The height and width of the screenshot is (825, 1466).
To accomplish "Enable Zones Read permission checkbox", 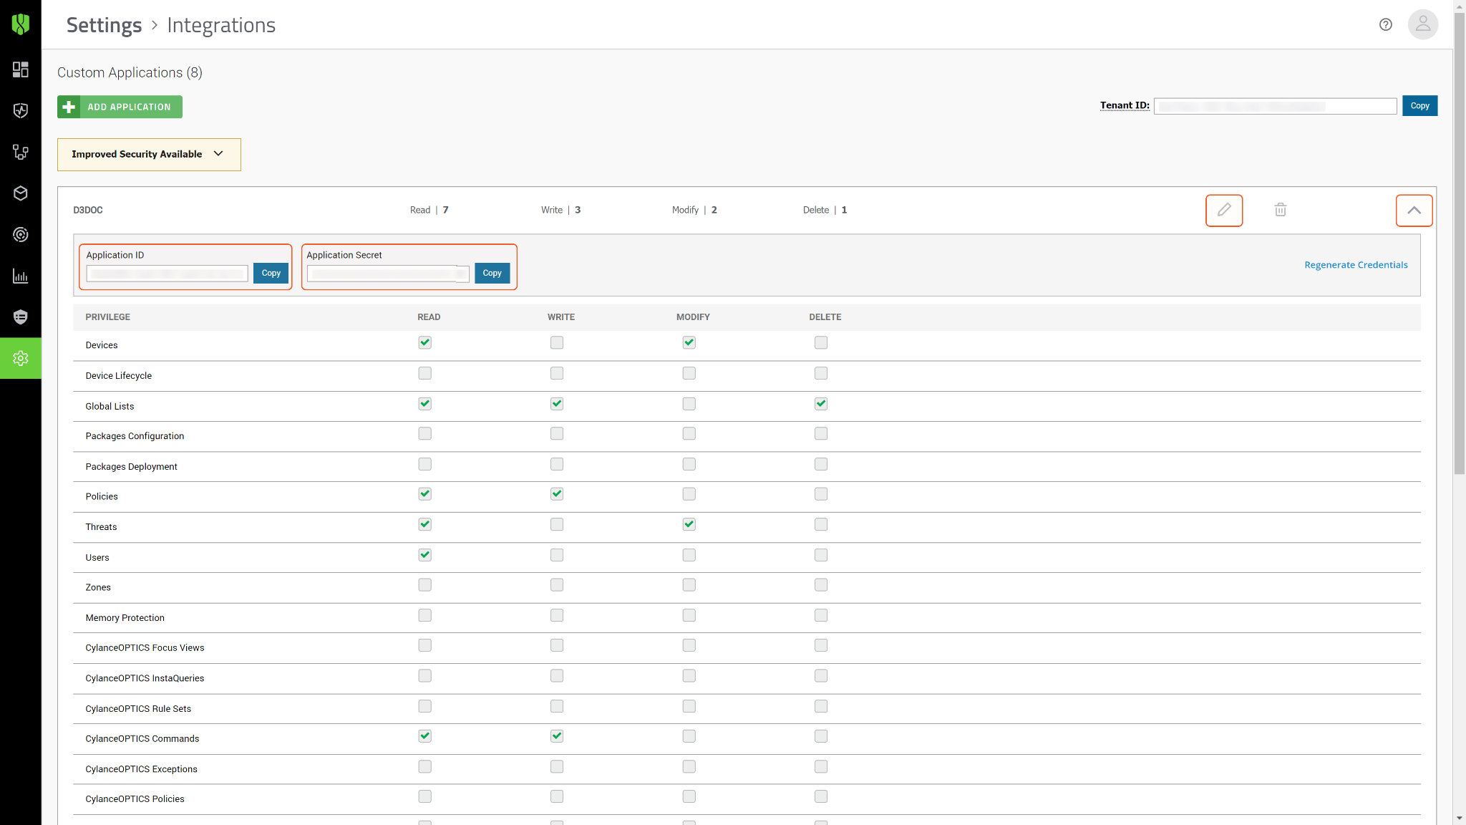I will click(x=425, y=585).
